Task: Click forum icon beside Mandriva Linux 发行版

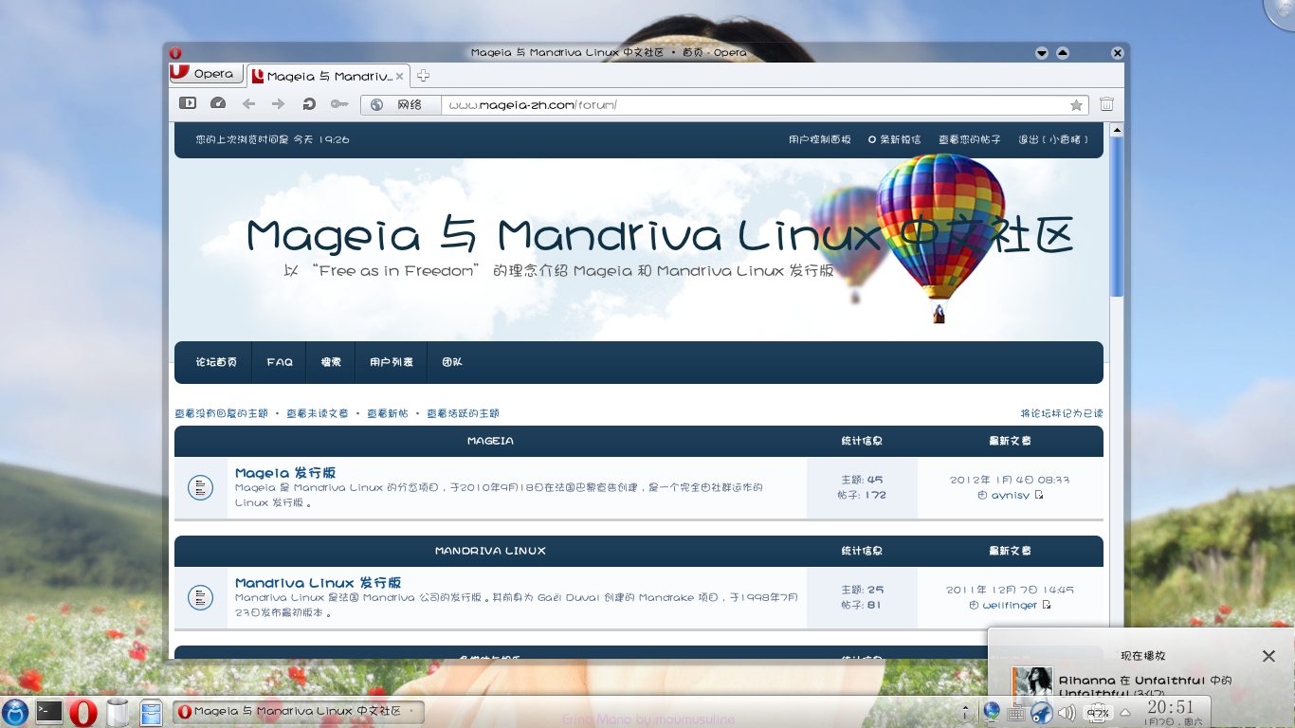Action: pos(200,598)
